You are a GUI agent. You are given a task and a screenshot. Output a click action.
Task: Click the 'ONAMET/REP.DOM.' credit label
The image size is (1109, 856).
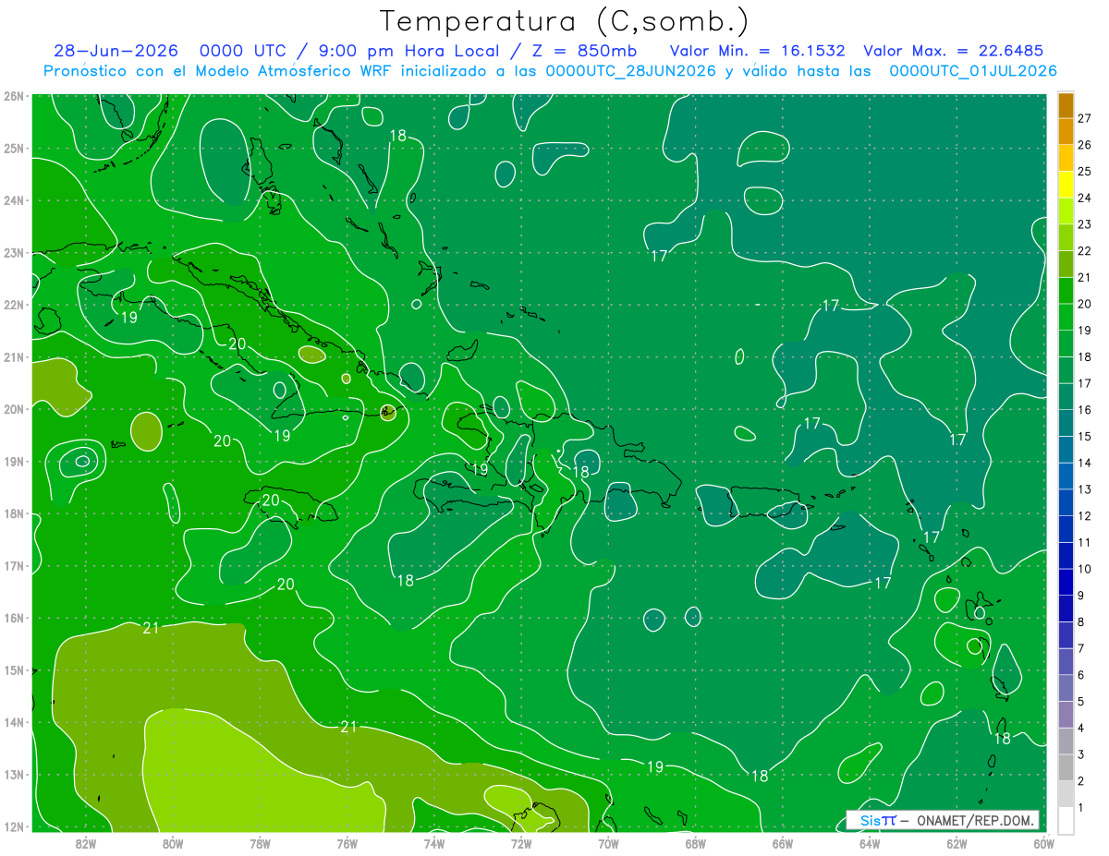click(x=974, y=820)
